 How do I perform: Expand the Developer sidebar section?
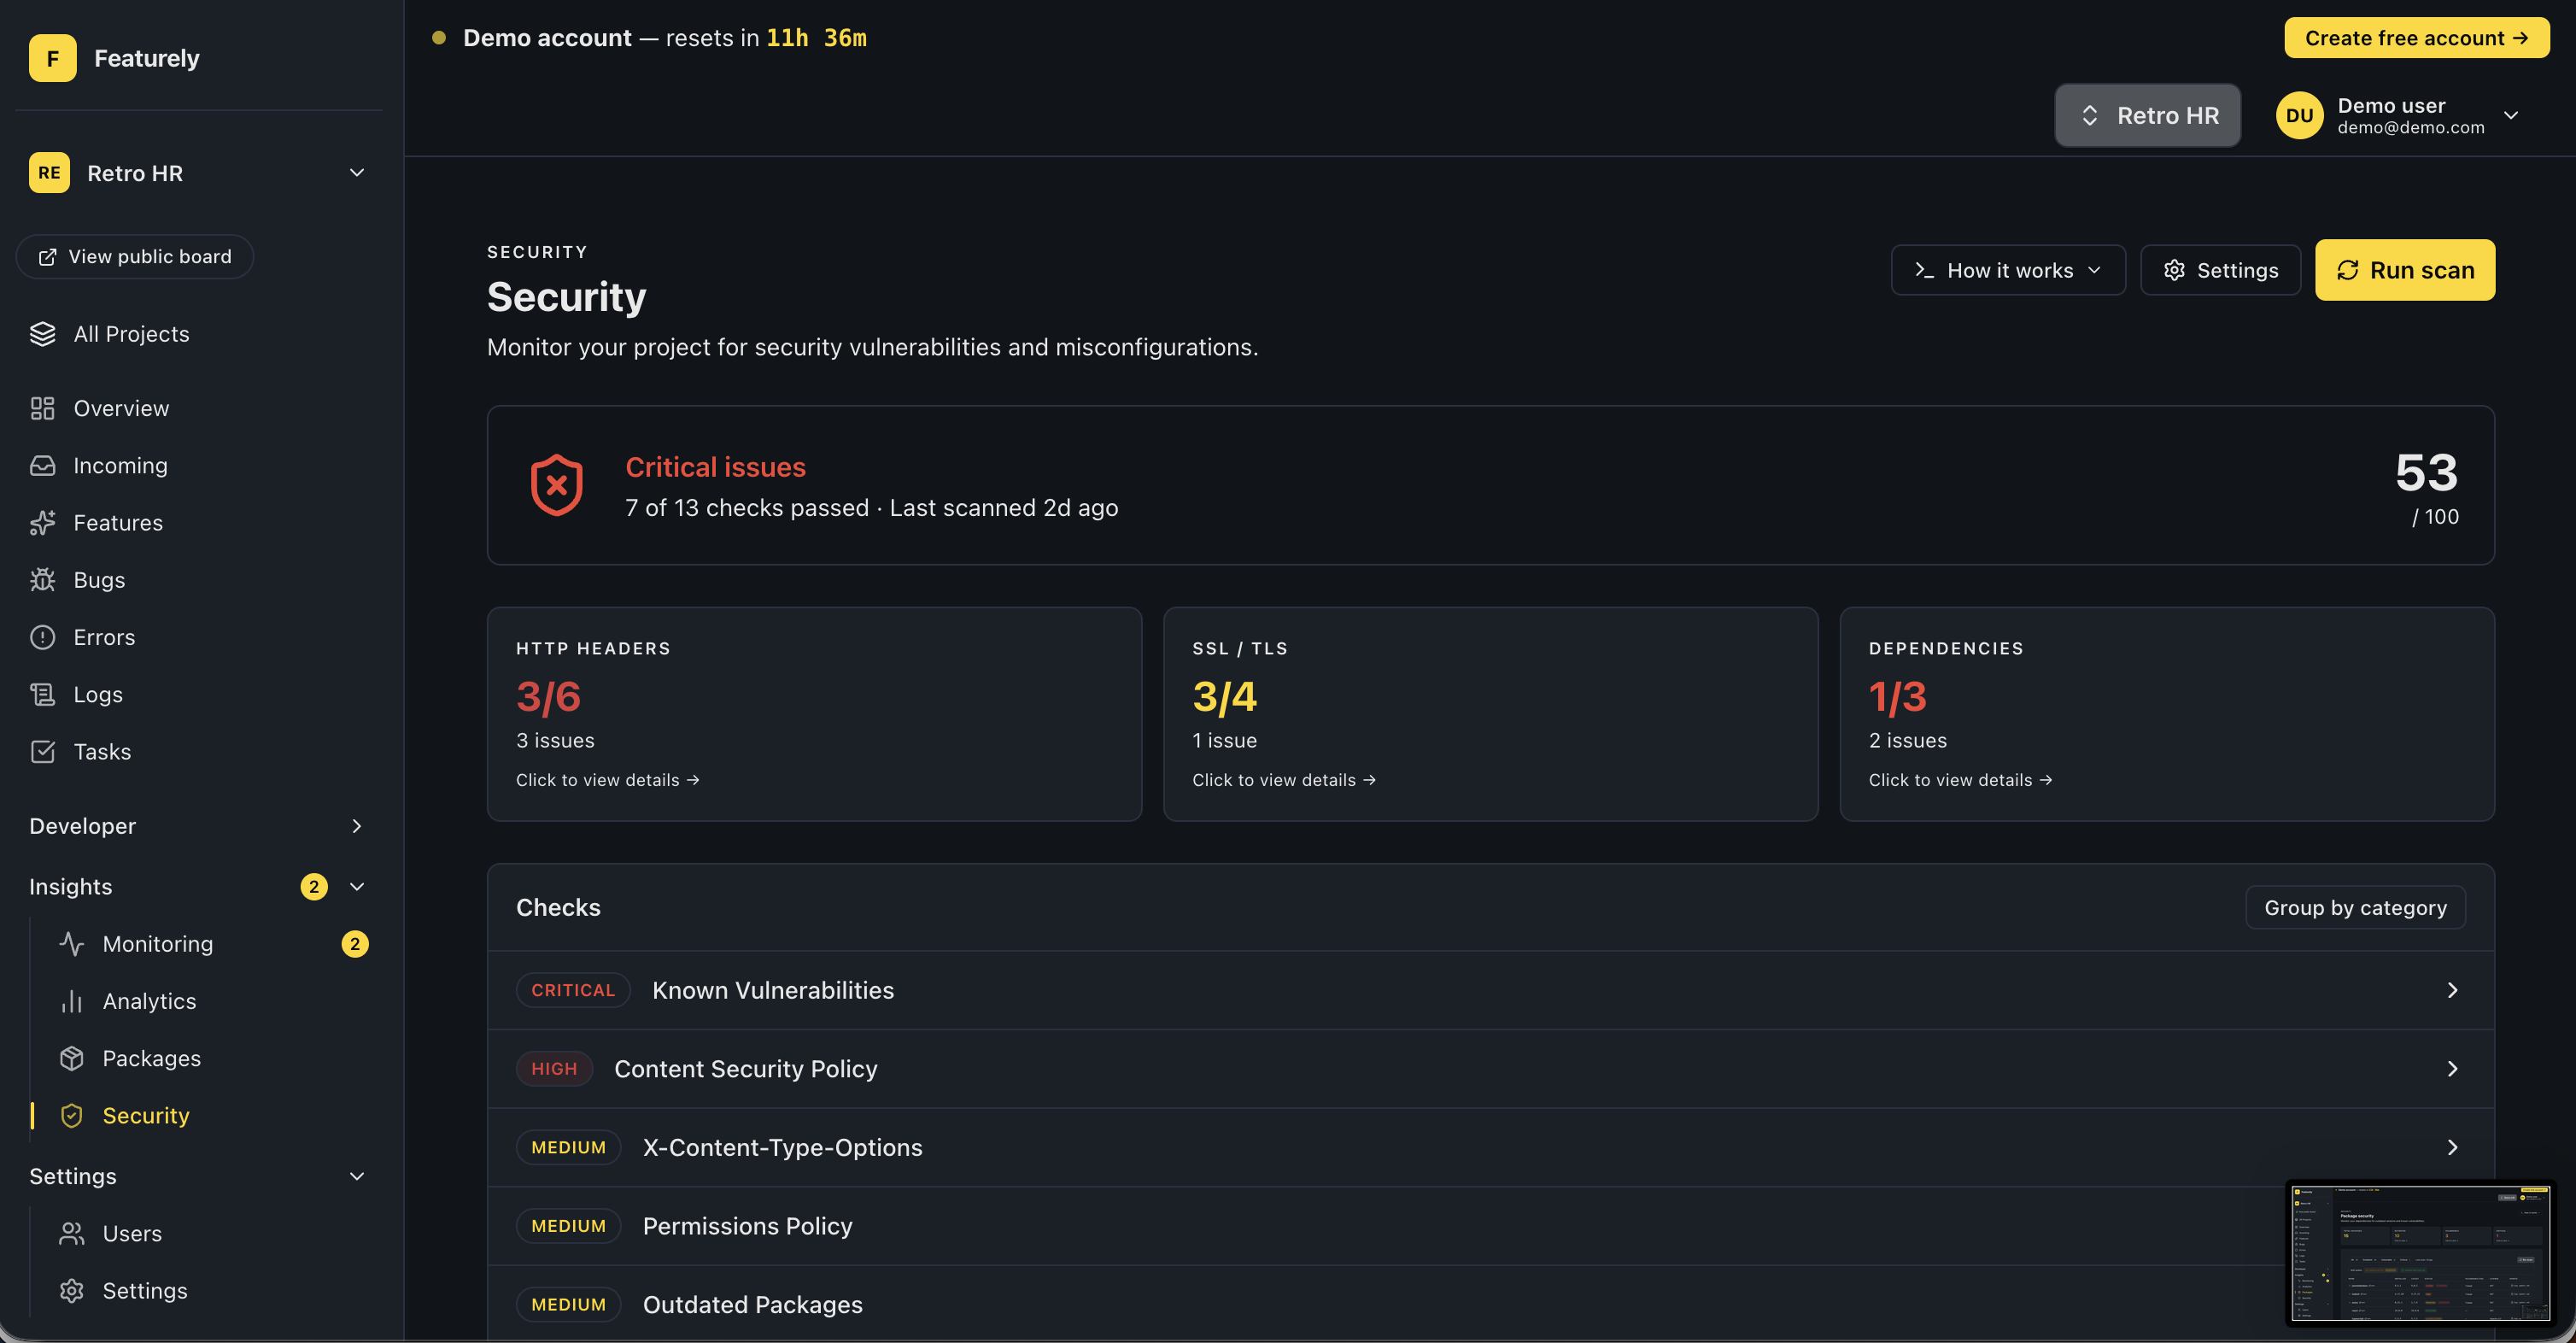[x=356, y=826]
